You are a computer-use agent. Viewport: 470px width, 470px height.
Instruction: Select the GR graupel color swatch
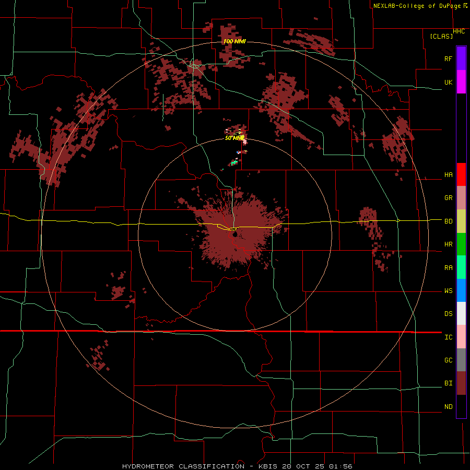[x=461, y=198]
